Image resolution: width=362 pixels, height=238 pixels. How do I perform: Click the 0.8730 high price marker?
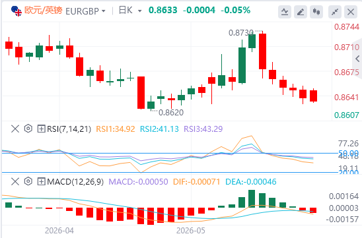click(x=241, y=33)
